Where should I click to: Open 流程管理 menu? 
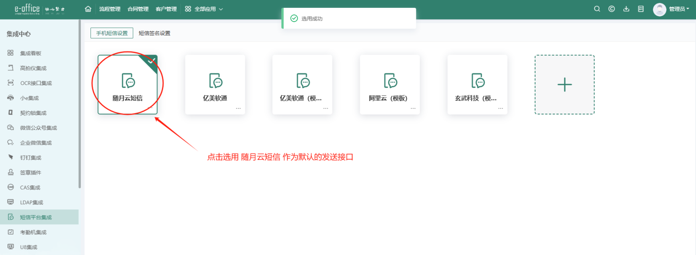(110, 9)
